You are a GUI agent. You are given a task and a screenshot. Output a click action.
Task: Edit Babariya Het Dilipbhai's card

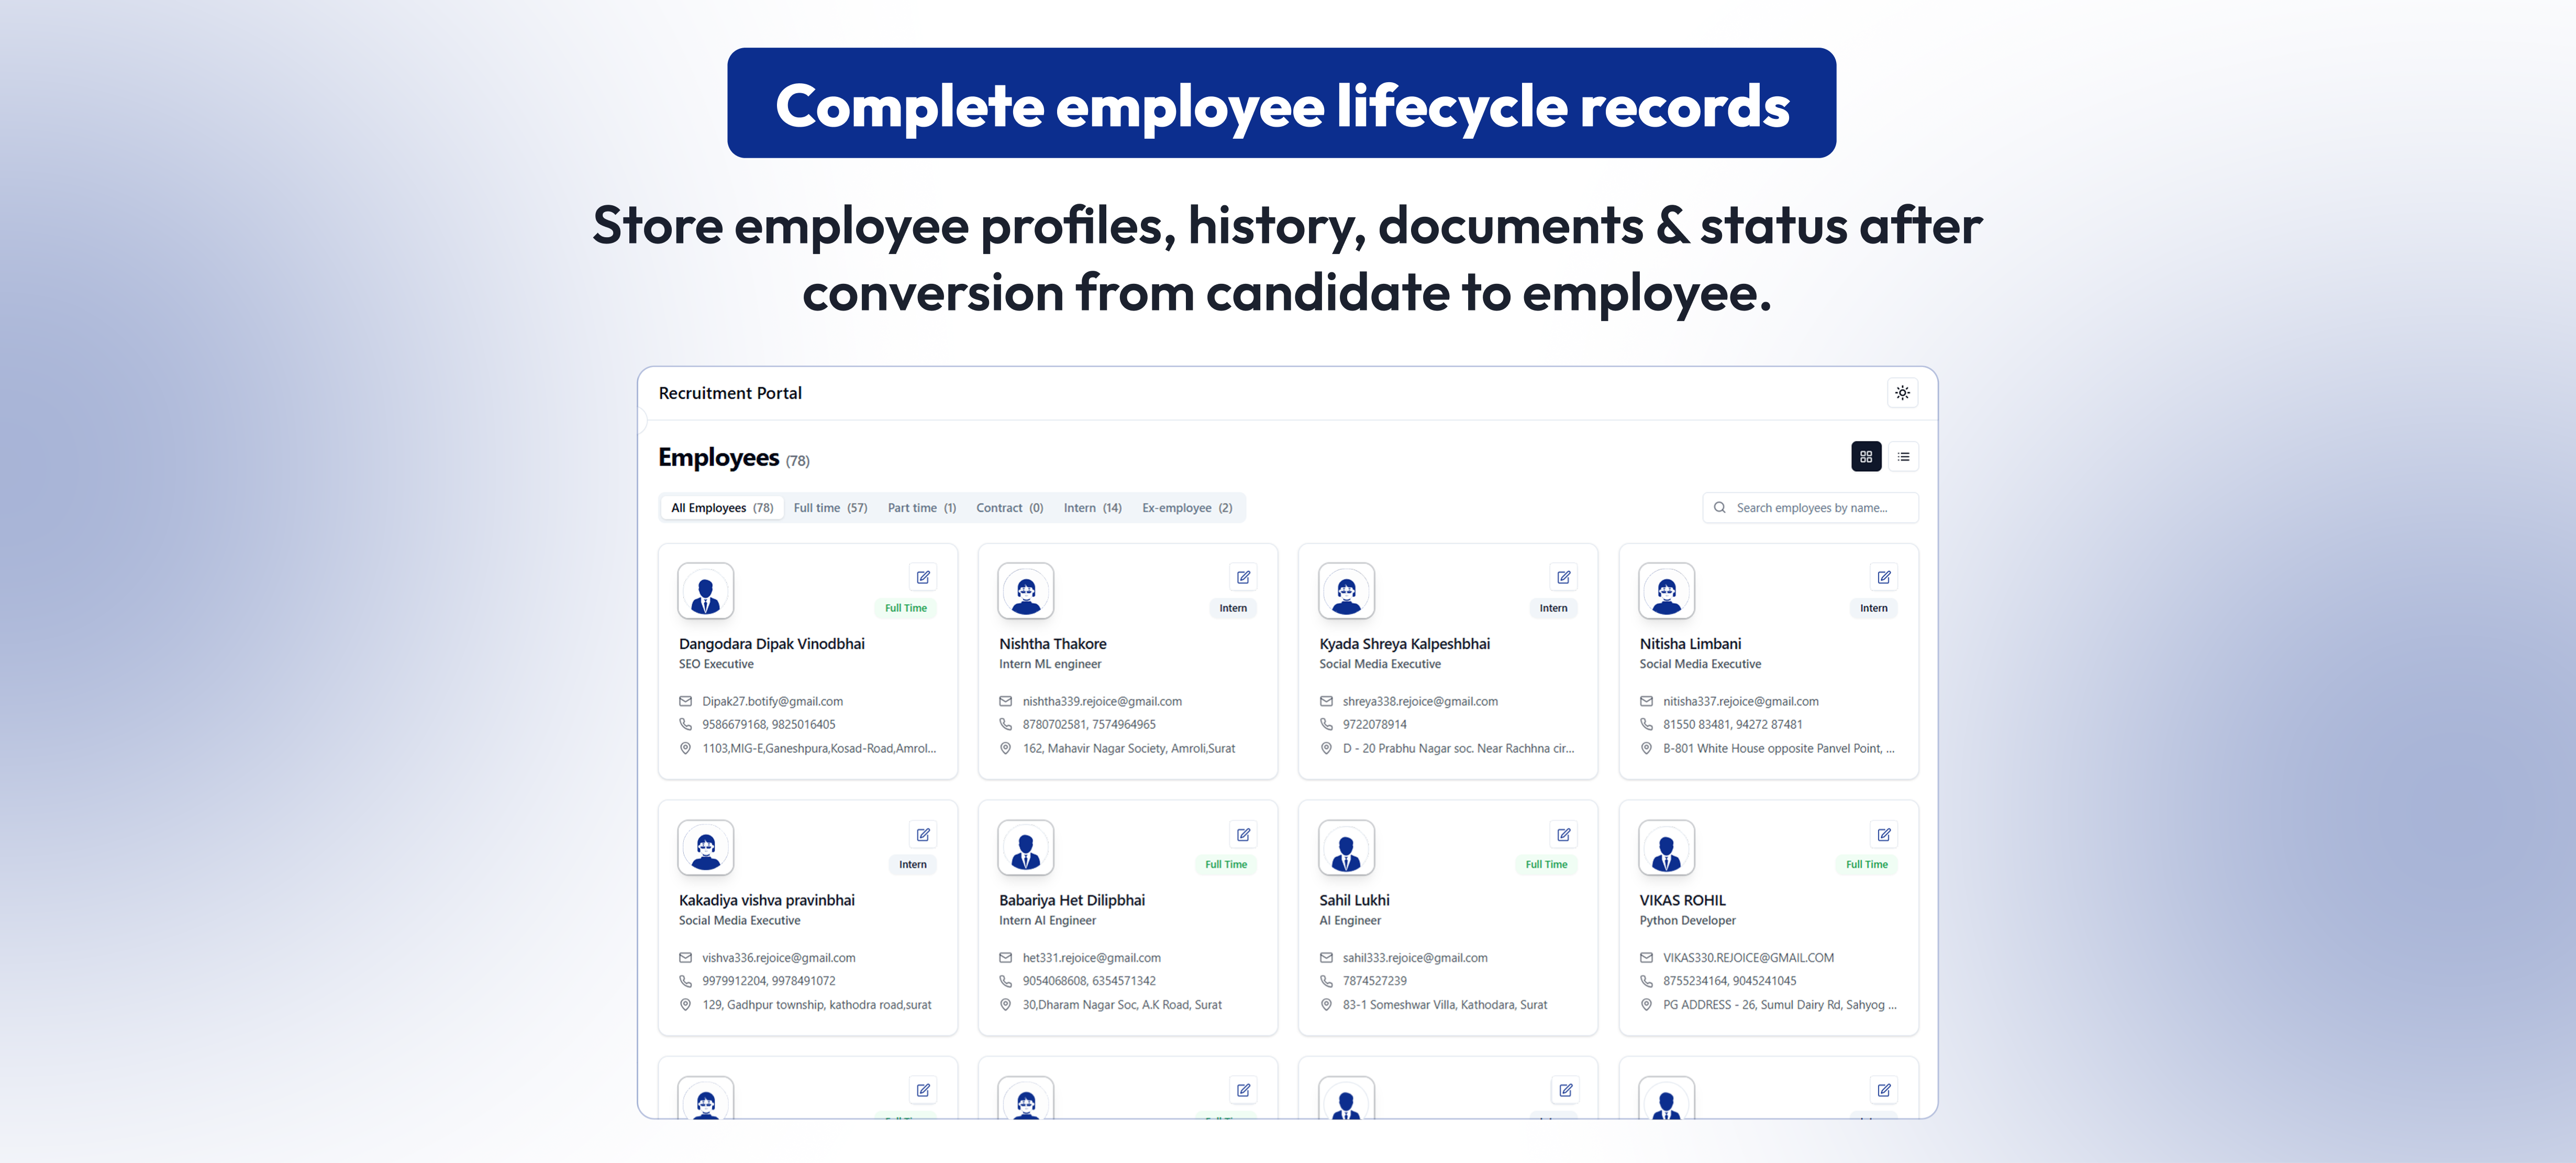tap(1243, 834)
